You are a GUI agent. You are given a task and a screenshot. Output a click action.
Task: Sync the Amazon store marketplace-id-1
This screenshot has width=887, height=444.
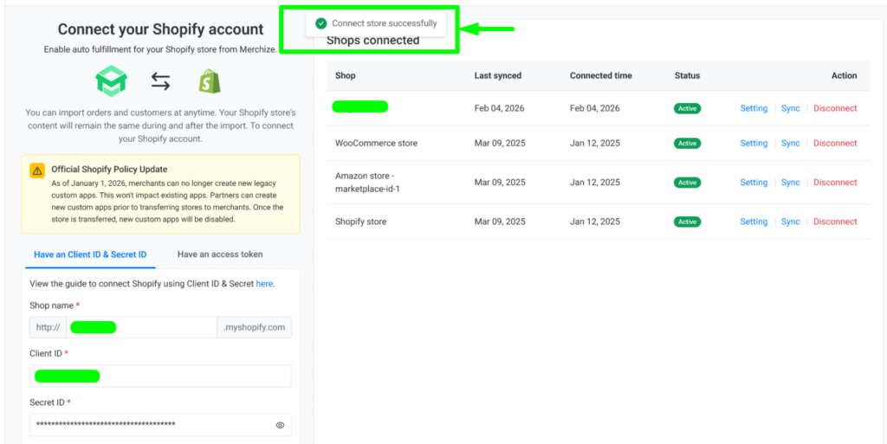coord(790,183)
